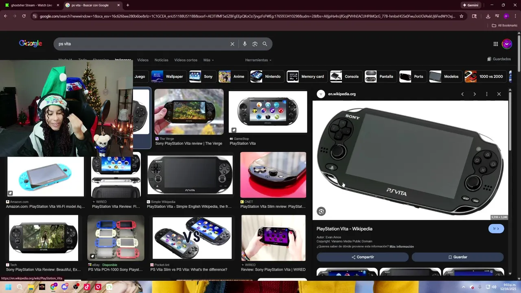The width and height of the screenshot is (521, 293).
Task: Open GameStop PlayStation Vita thumbnail
Action: (x=268, y=112)
